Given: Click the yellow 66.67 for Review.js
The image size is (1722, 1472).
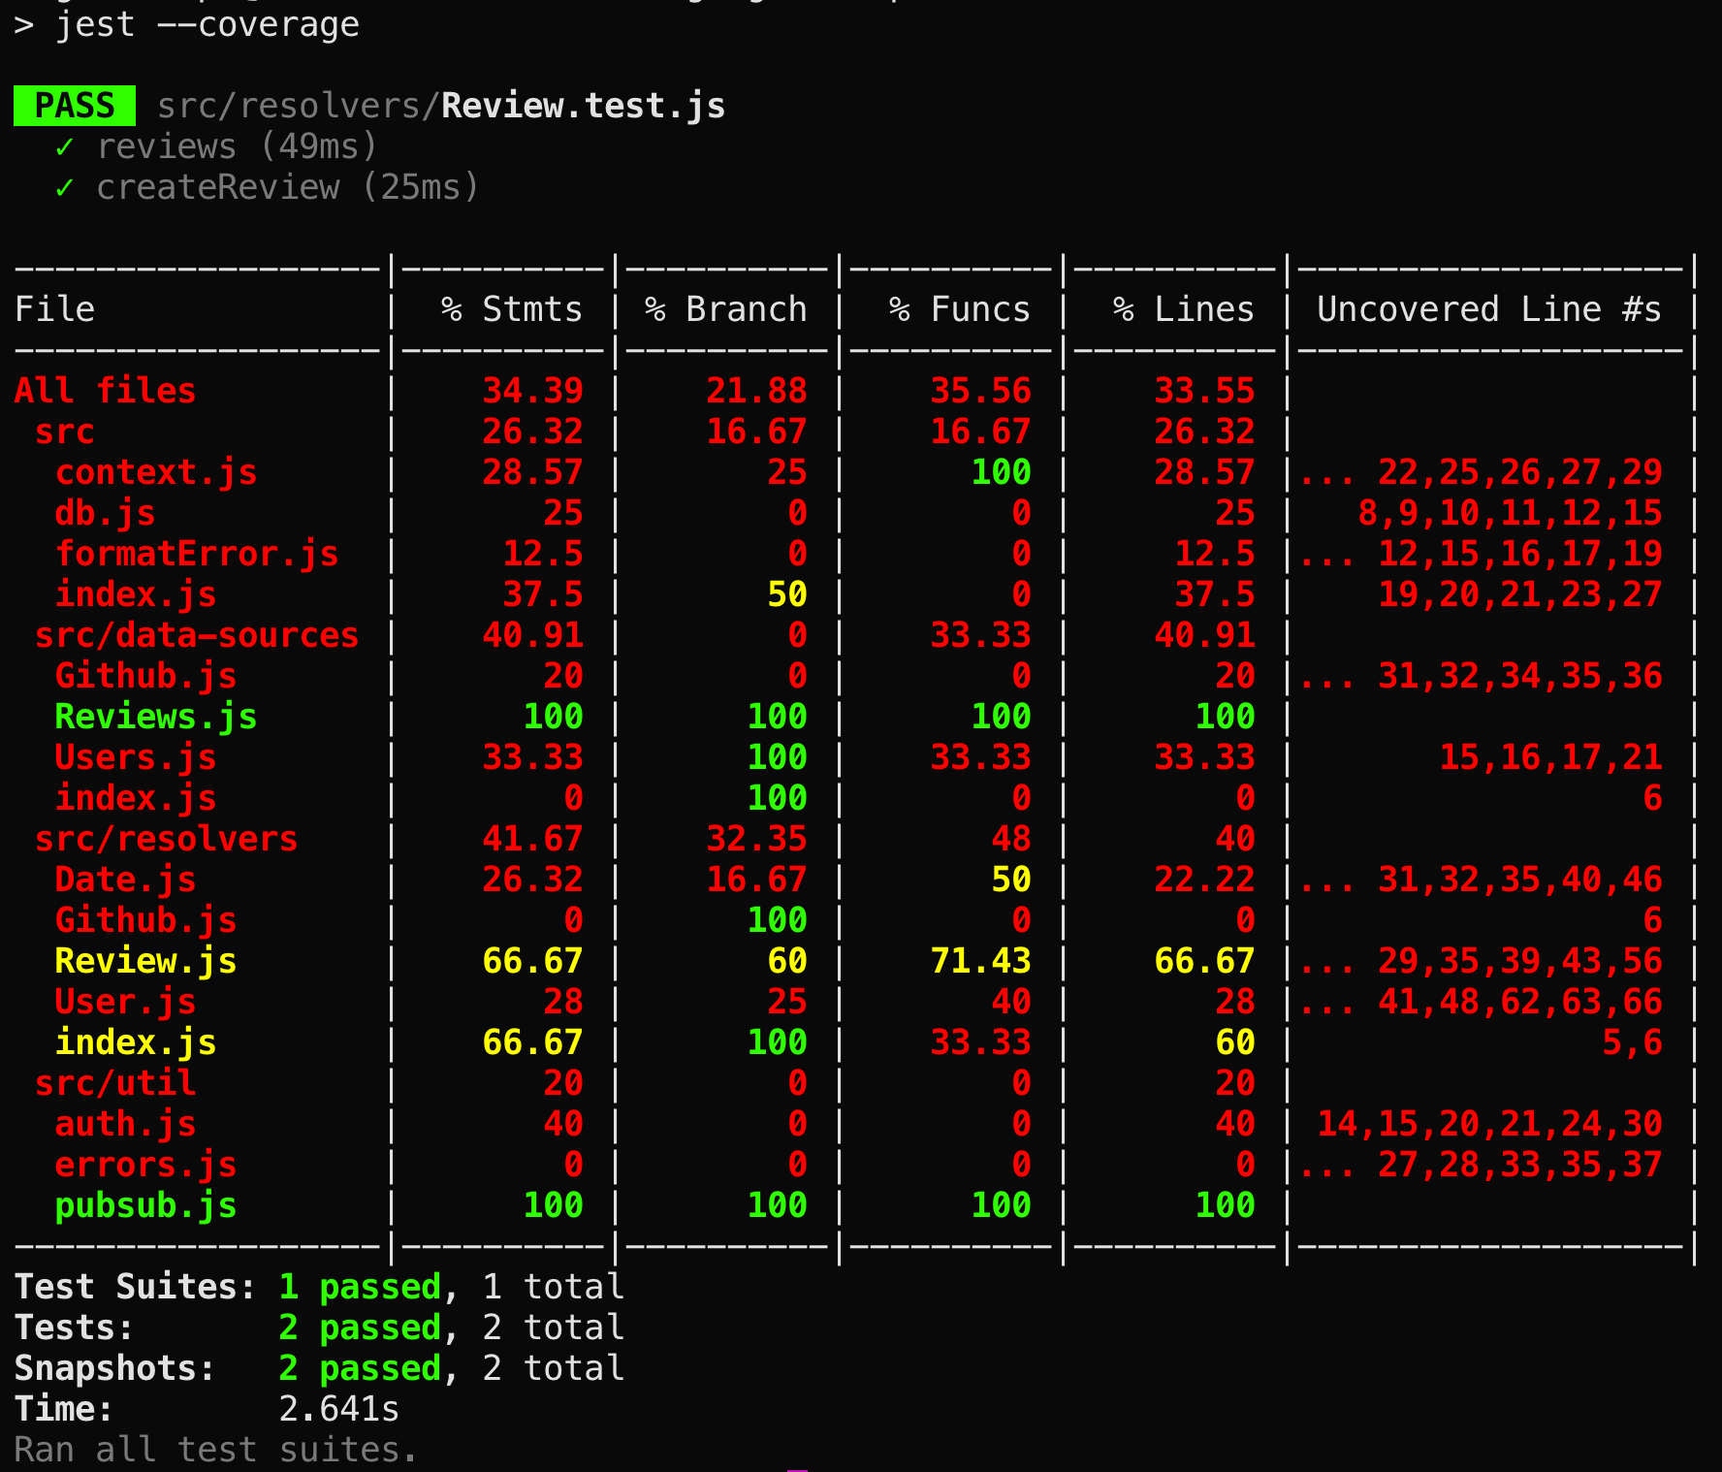Looking at the screenshot, I should [532, 960].
